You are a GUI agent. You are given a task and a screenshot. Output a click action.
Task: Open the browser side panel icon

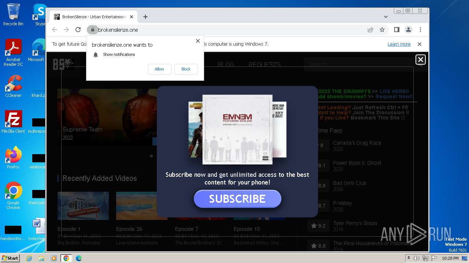397,30
